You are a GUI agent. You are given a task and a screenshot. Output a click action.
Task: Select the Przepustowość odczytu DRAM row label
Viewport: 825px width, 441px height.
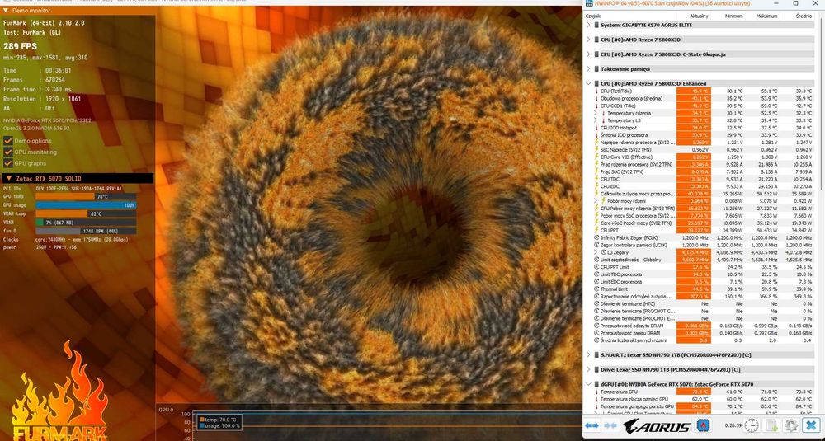pyautogui.click(x=630, y=326)
